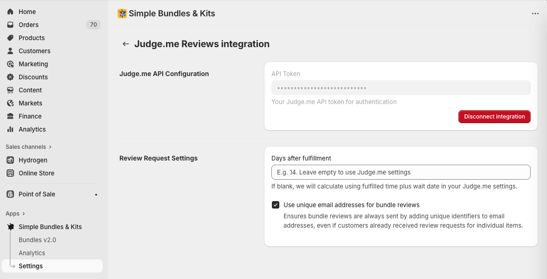Click the Content image icon
This screenshot has width=547, height=279.
pos(10,90)
